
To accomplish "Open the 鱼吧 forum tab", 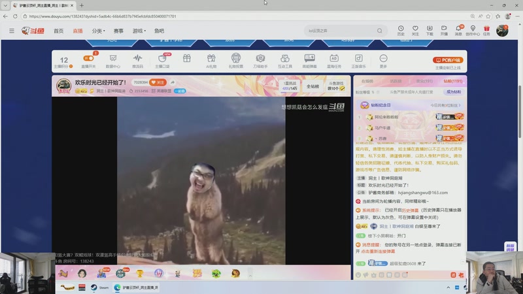I will (159, 31).
